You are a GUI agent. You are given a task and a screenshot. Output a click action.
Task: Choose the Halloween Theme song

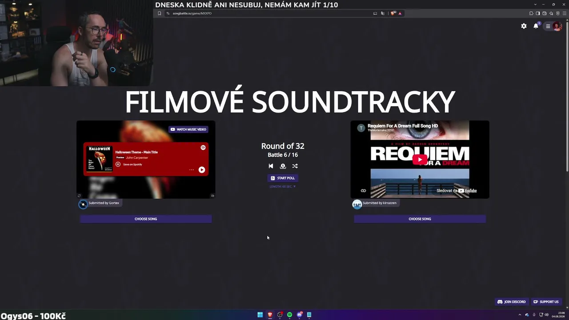[x=146, y=219]
